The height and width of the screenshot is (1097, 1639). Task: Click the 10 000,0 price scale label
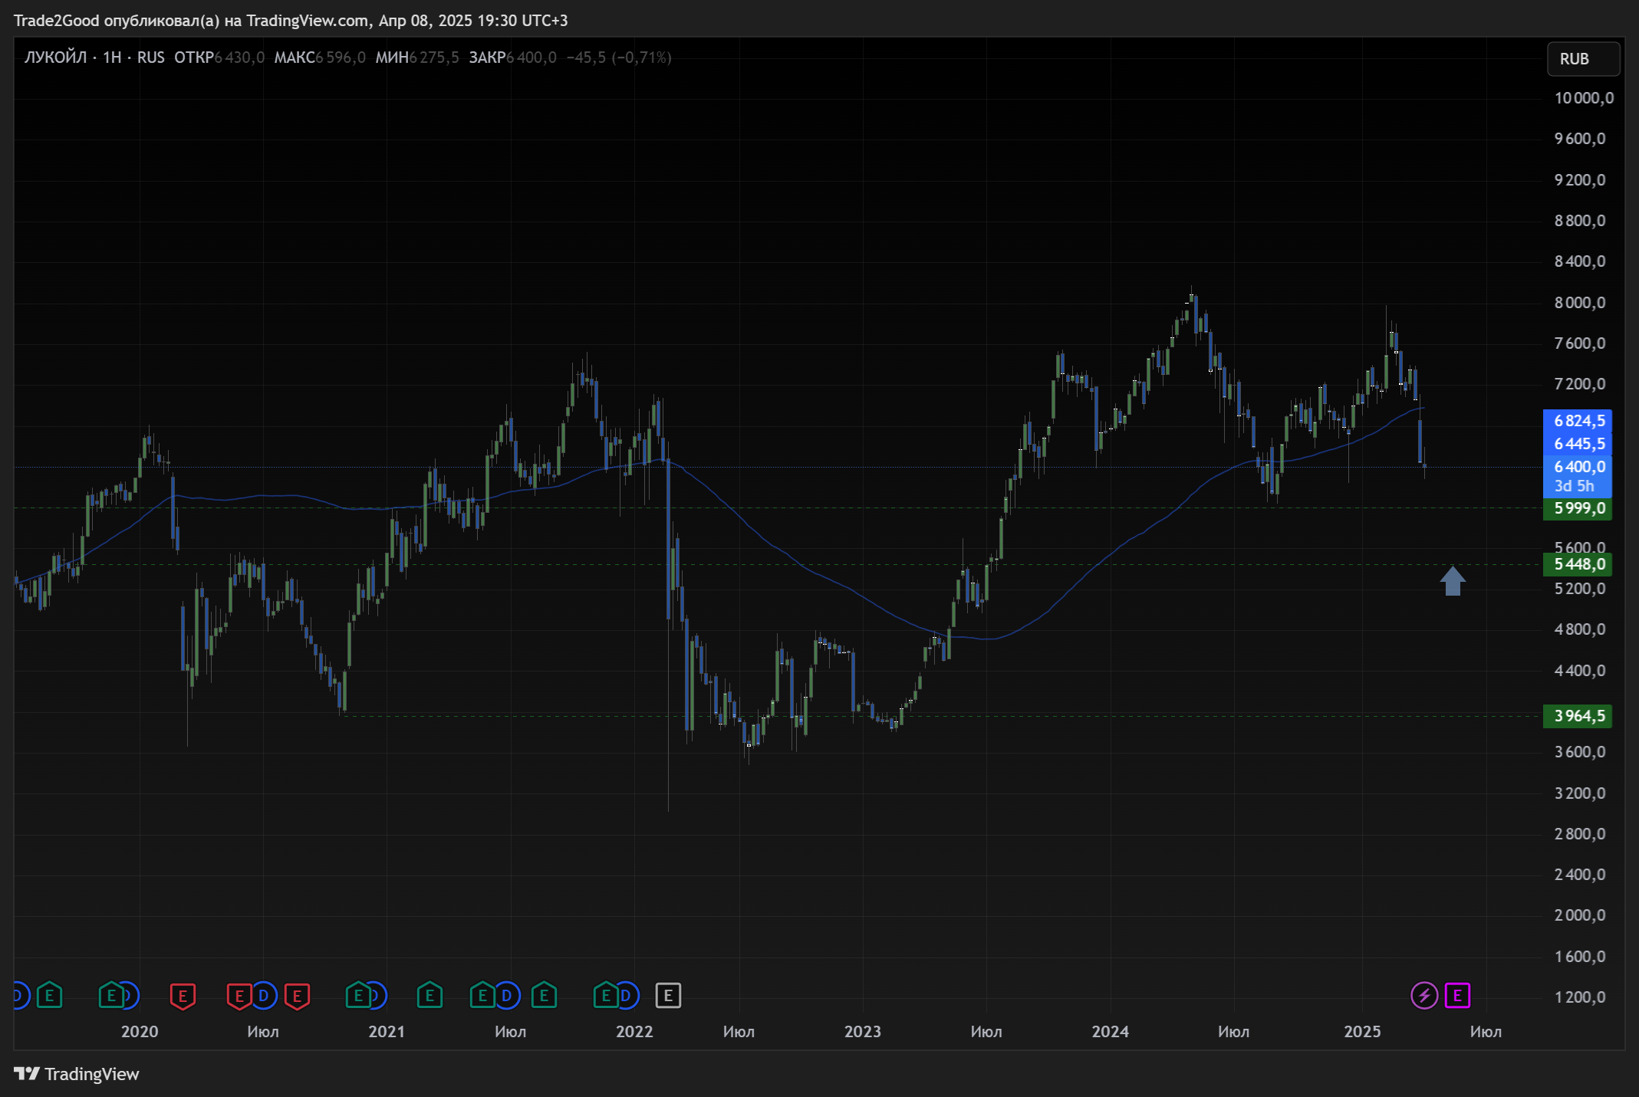click(x=1583, y=98)
